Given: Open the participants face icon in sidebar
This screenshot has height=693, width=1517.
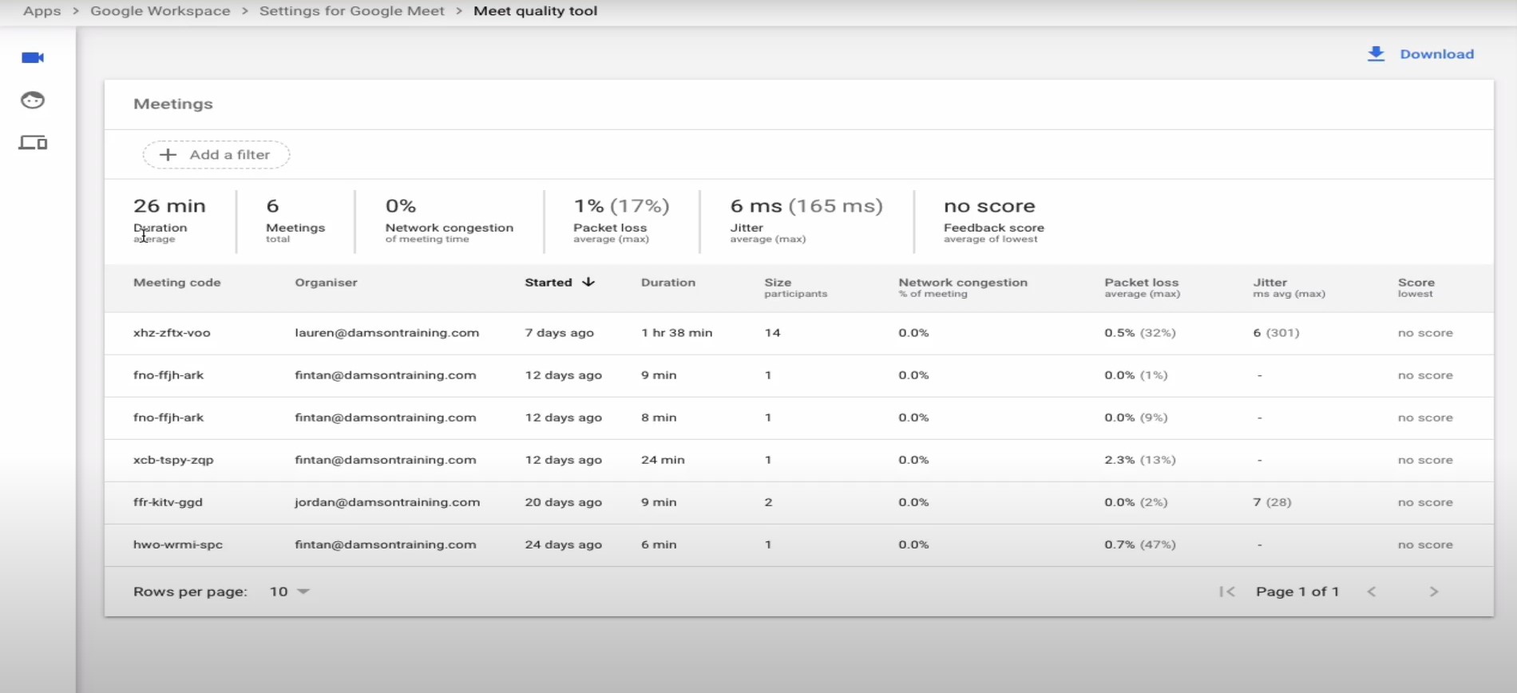Looking at the screenshot, I should click(x=33, y=100).
